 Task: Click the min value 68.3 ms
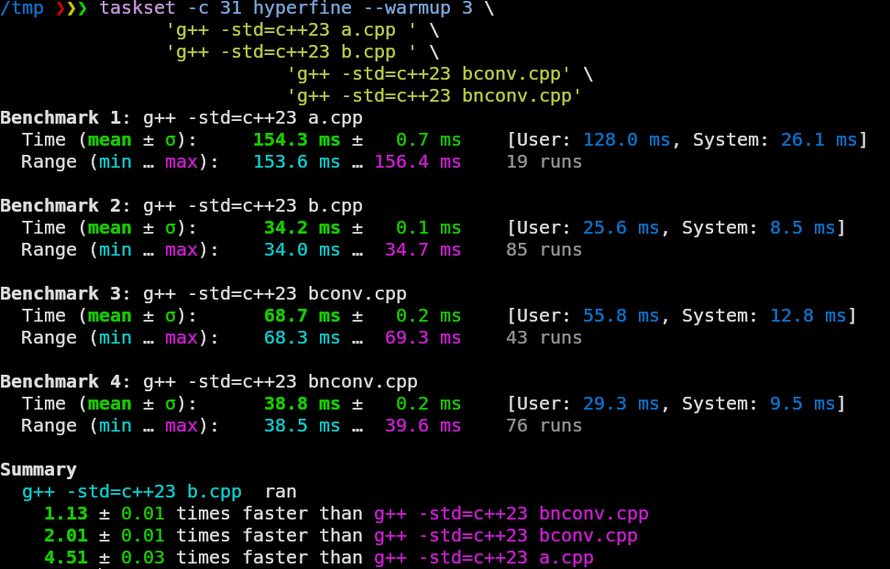tap(302, 338)
